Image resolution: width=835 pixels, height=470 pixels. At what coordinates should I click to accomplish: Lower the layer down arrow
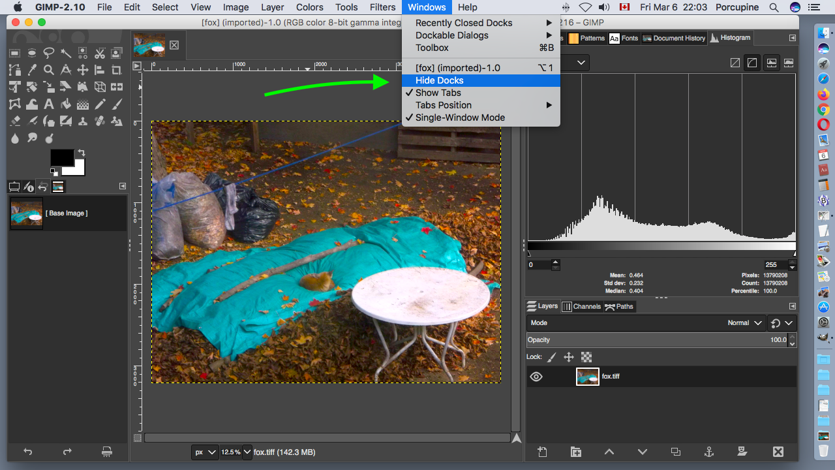click(643, 452)
